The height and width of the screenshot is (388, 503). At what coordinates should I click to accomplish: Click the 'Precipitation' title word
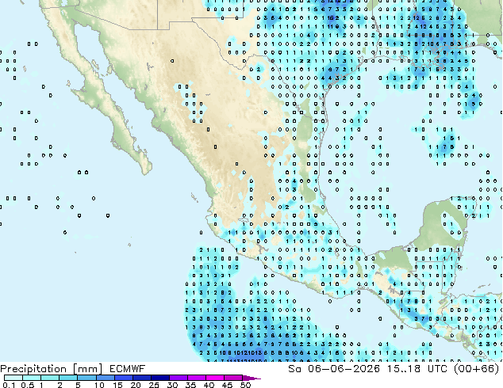point(33,369)
